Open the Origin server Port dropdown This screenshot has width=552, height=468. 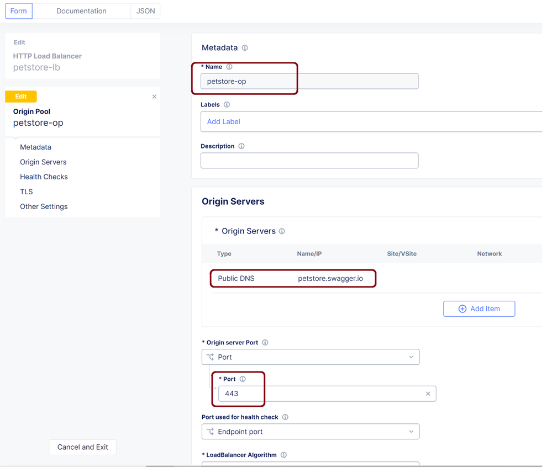click(x=310, y=357)
